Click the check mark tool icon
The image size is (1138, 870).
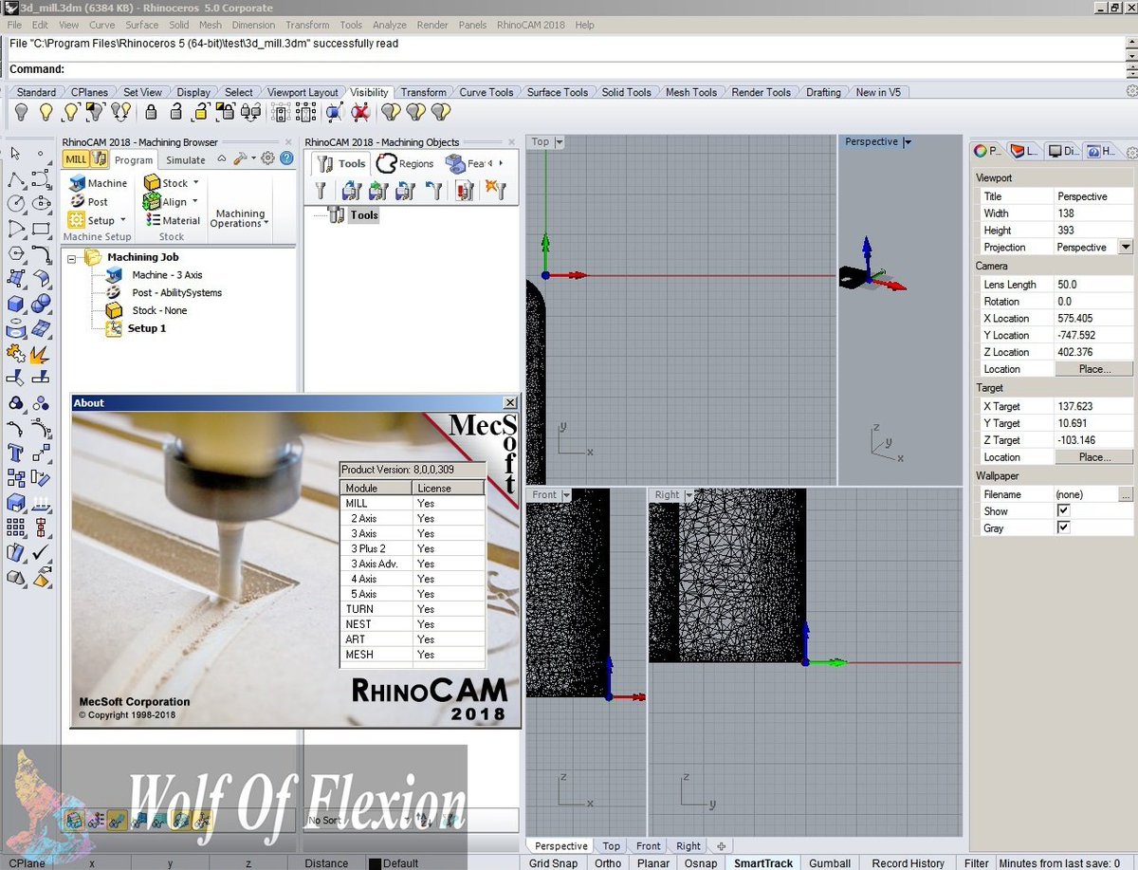coord(41,552)
